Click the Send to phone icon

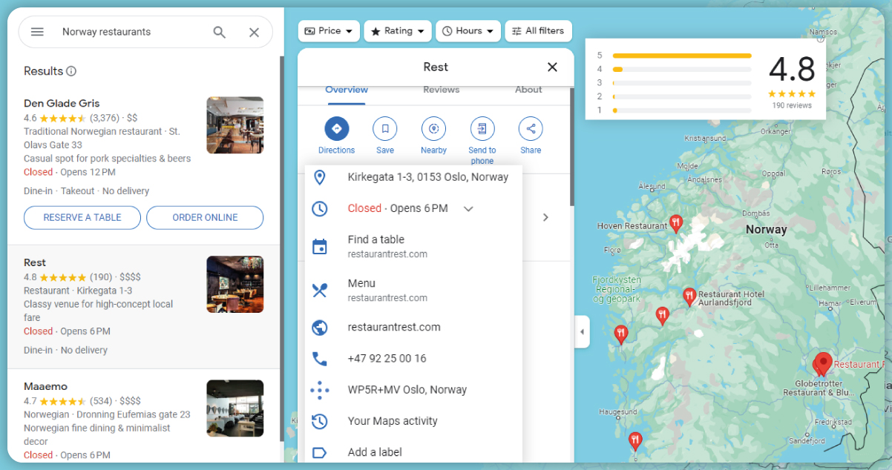482,128
